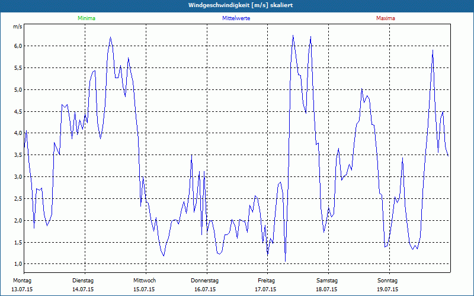
Task: Click the Freitag day label
Action: [266, 281]
